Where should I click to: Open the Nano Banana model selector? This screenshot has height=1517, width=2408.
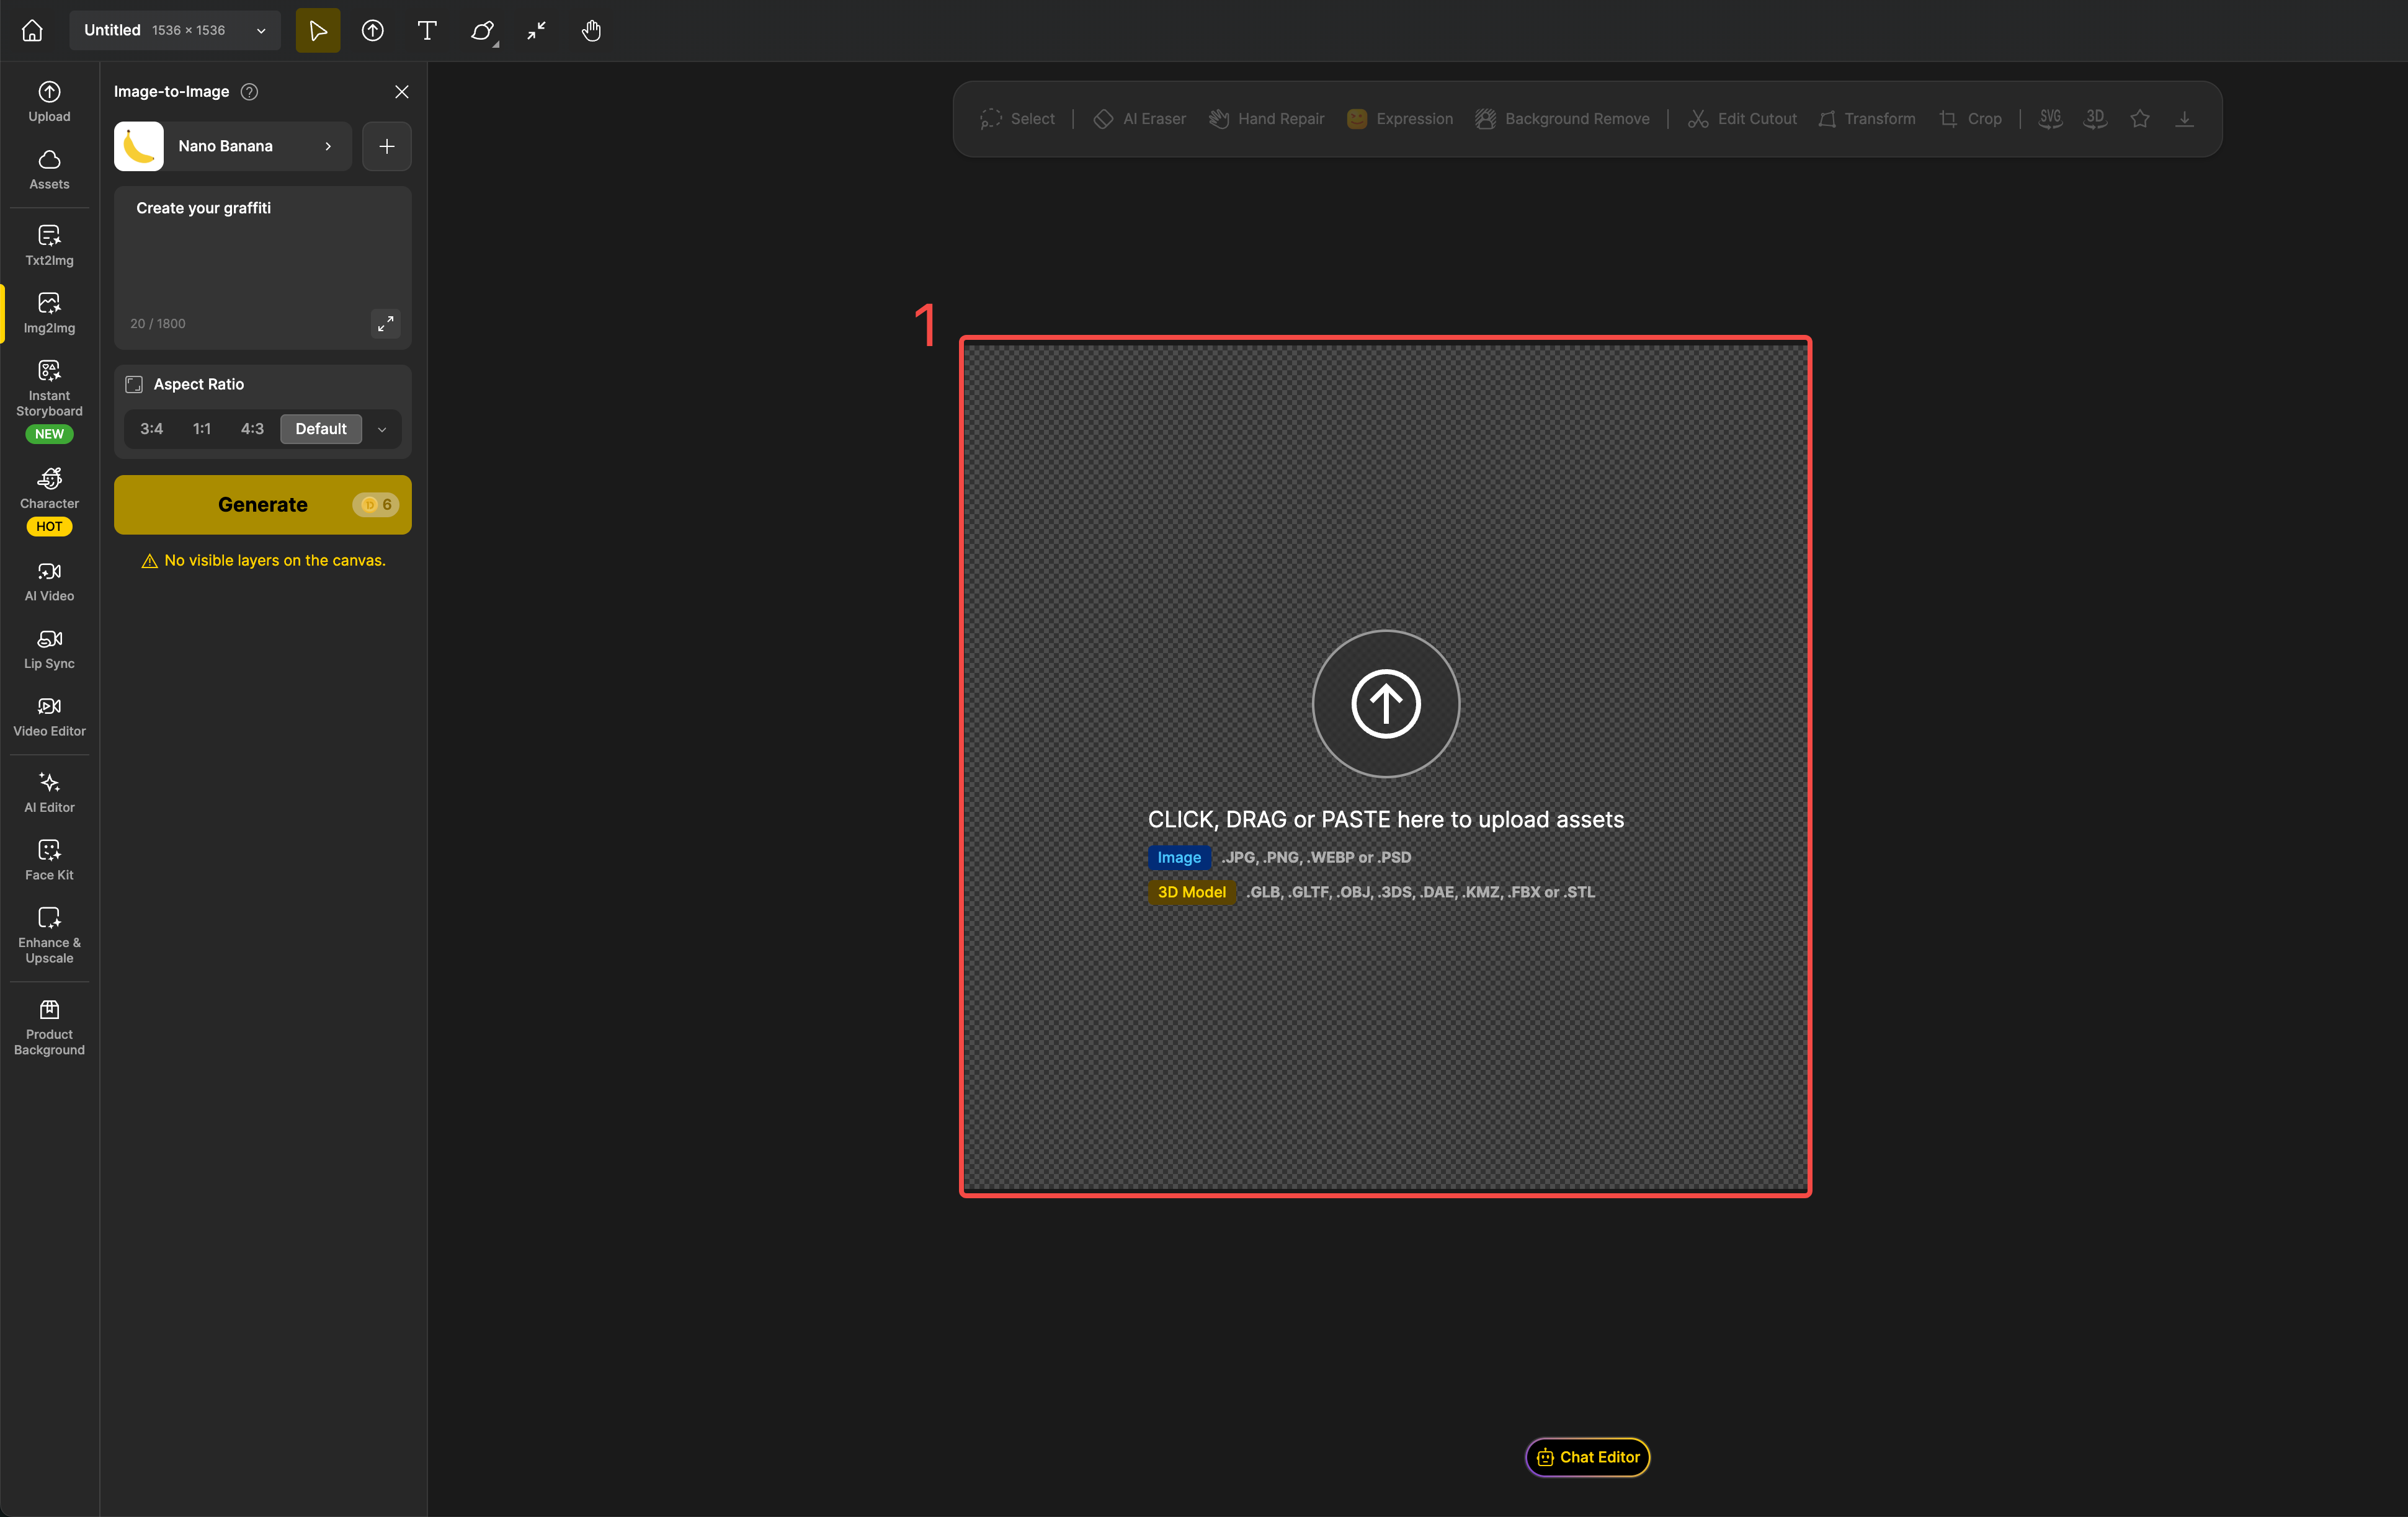click(x=233, y=146)
